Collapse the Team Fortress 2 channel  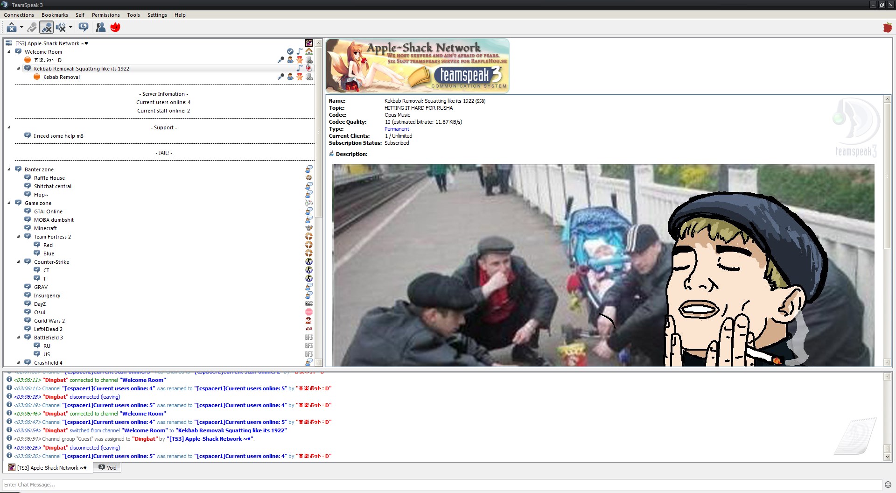click(x=18, y=237)
